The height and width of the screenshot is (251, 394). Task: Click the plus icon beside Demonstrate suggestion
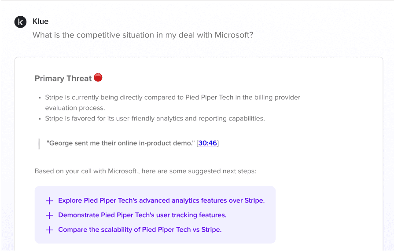[49, 215]
